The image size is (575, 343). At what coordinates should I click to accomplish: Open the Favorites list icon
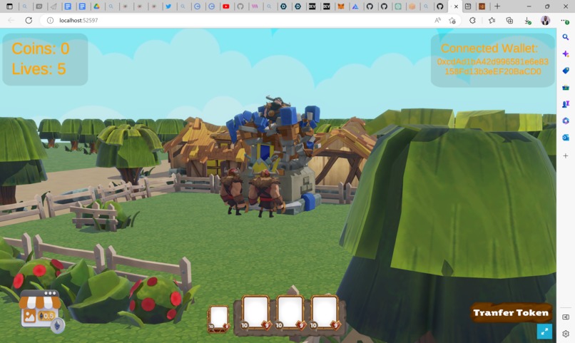492,21
